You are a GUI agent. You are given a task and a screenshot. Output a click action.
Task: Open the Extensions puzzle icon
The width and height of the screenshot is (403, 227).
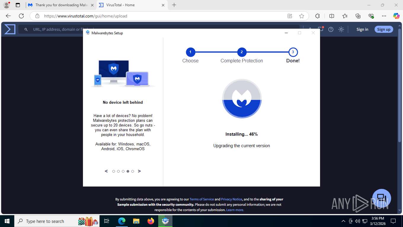318,16
